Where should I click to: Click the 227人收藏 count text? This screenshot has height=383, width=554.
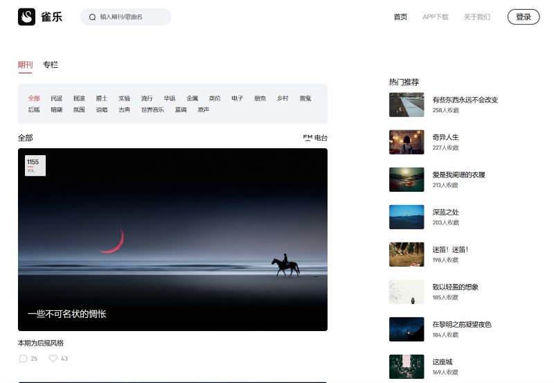tap(445, 148)
